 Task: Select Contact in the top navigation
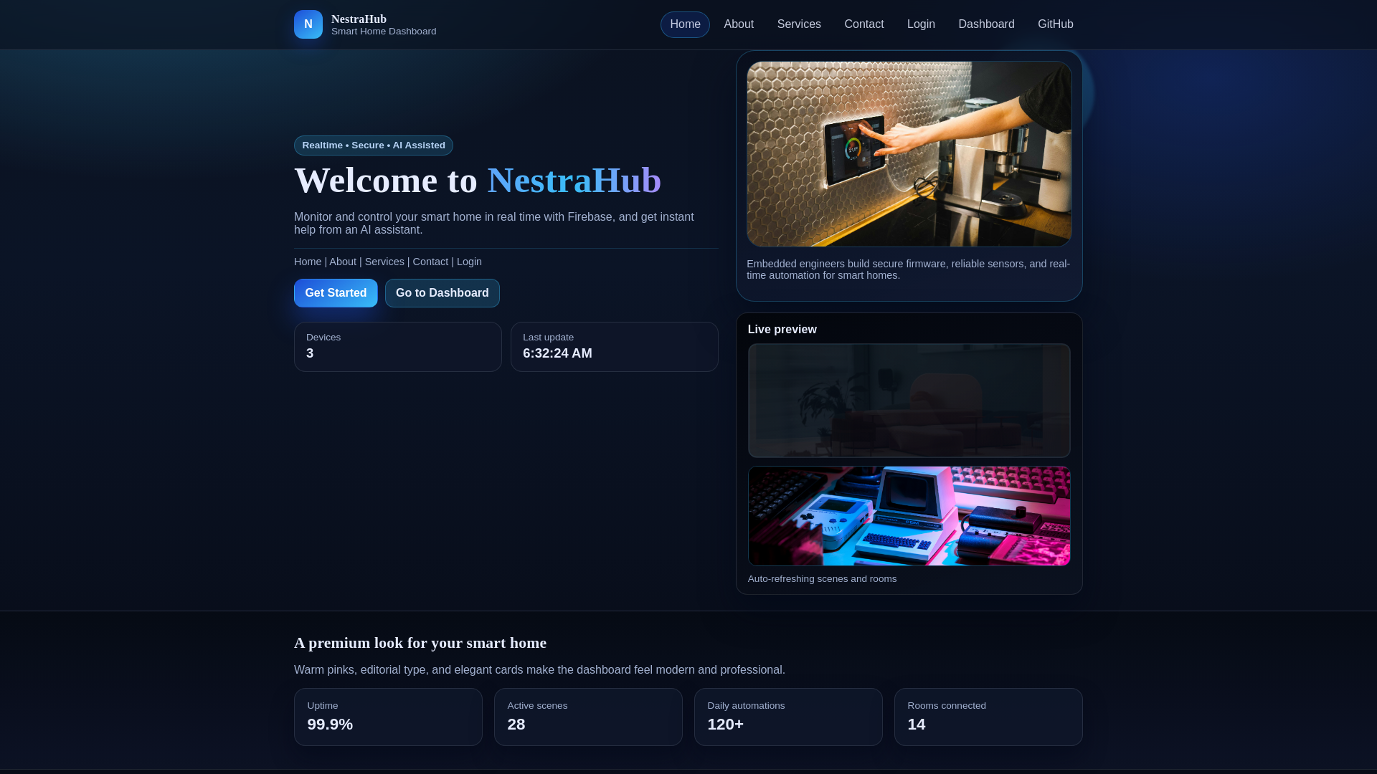(864, 24)
